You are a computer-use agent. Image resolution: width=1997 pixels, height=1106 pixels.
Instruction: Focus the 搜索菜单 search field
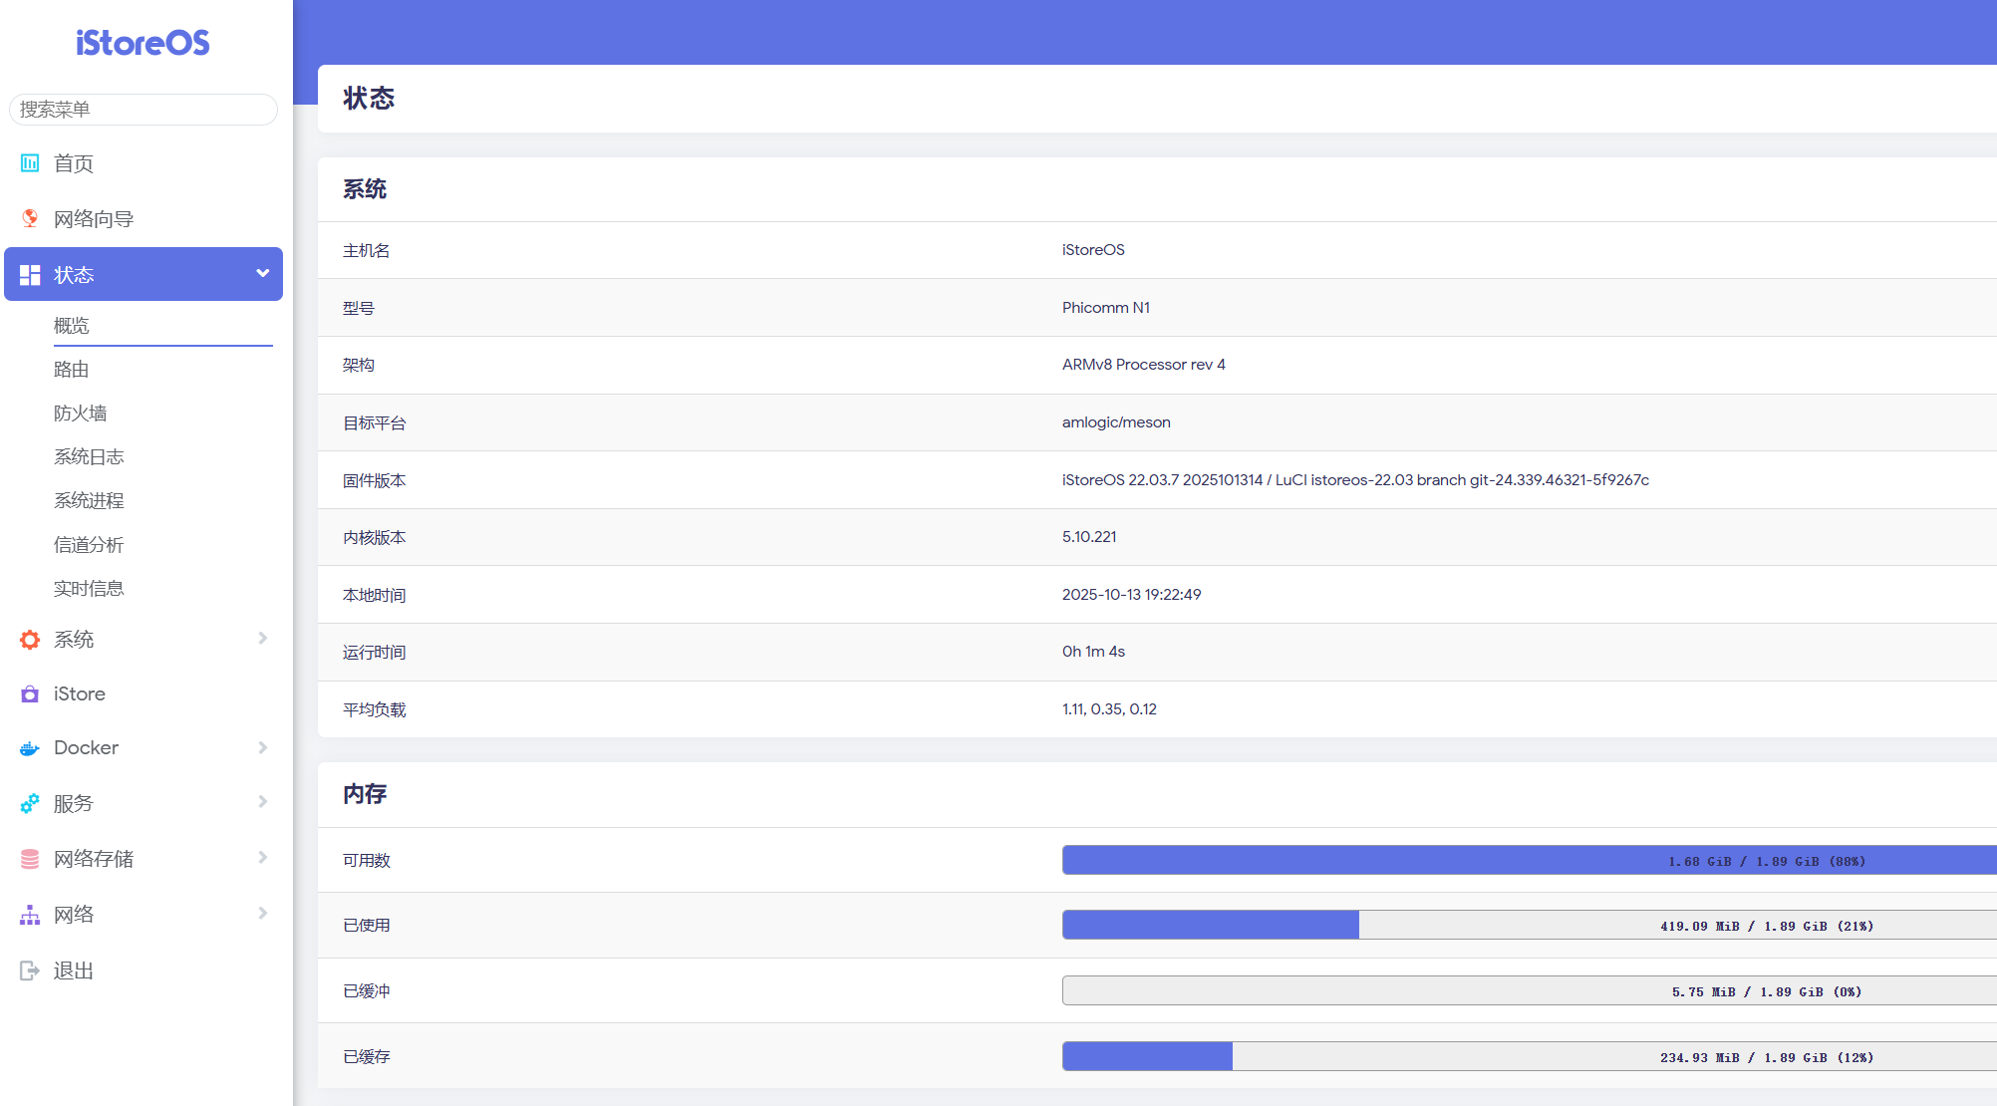tap(143, 110)
